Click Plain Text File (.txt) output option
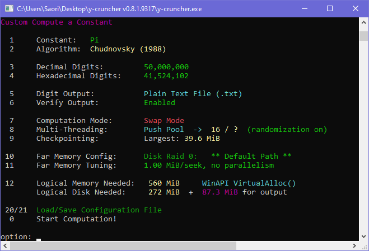Viewport: 369px width, 251px height. tap(193, 94)
